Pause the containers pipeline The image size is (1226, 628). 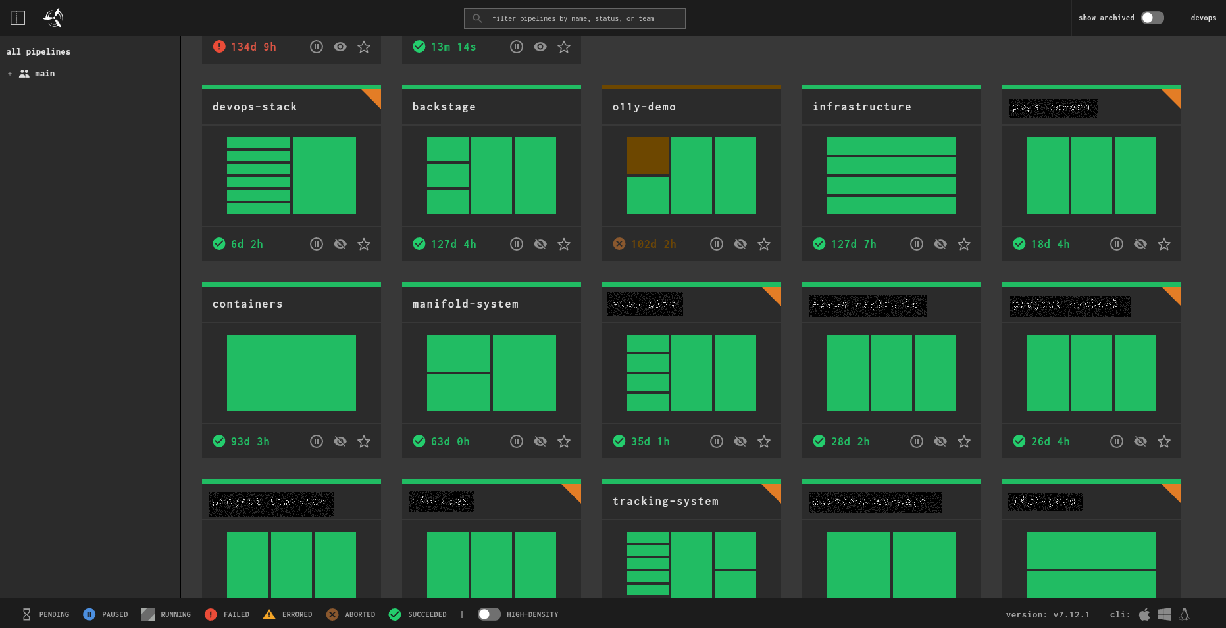(x=317, y=441)
